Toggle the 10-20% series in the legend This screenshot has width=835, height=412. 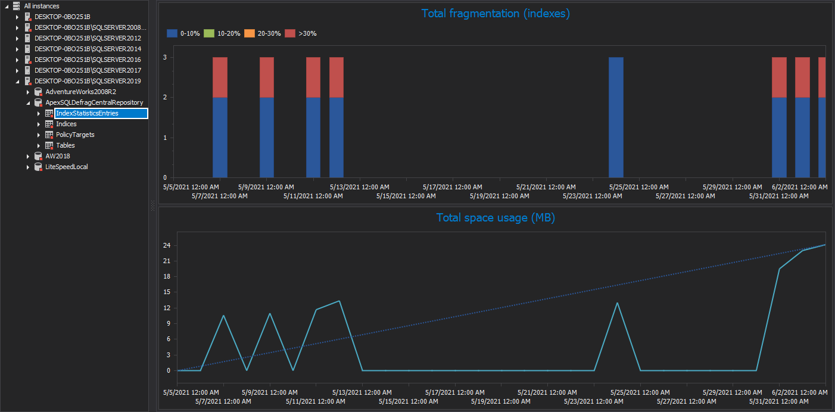223,33
